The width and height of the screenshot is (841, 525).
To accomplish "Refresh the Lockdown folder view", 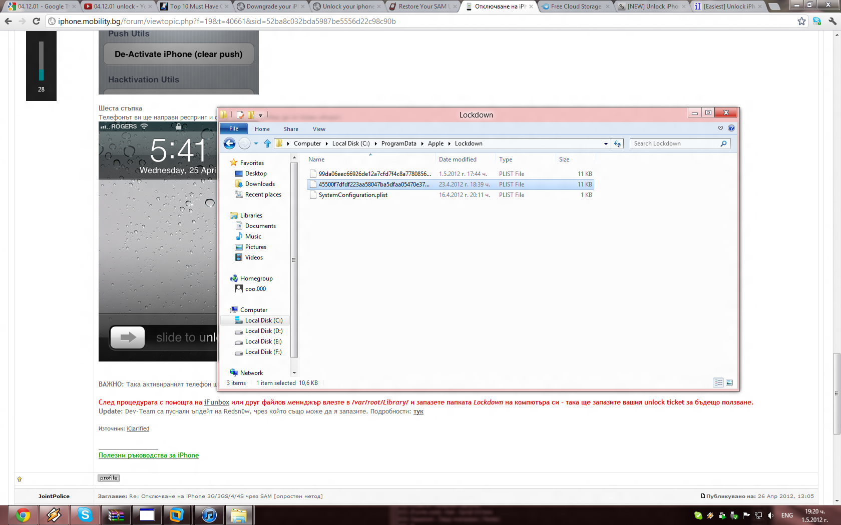I will pos(617,143).
